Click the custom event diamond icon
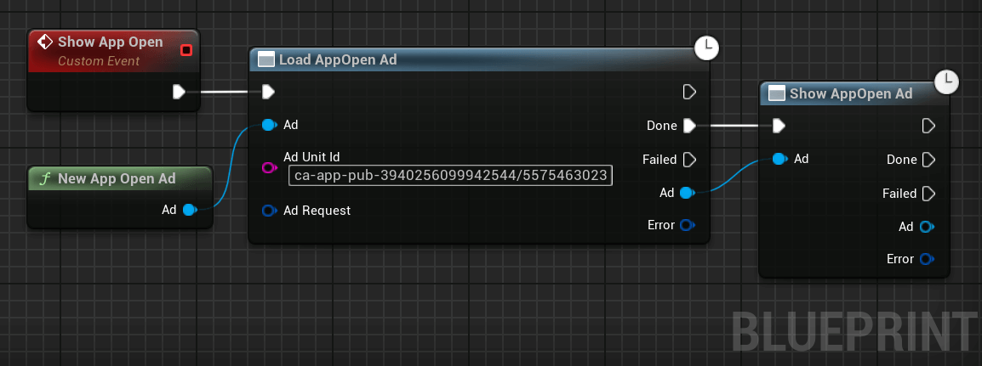Viewport: 982px width, 366px height. [x=44, y=42]
